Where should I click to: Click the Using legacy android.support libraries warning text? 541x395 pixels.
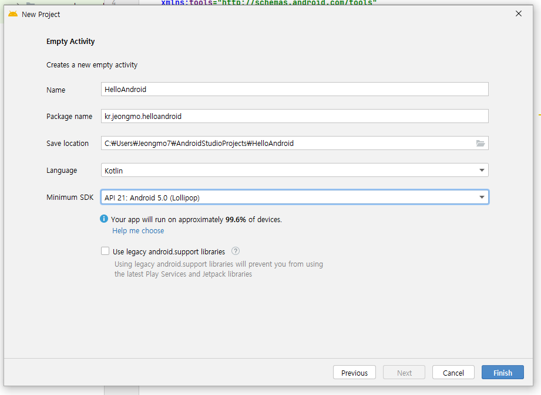click(x=219, y=269)
